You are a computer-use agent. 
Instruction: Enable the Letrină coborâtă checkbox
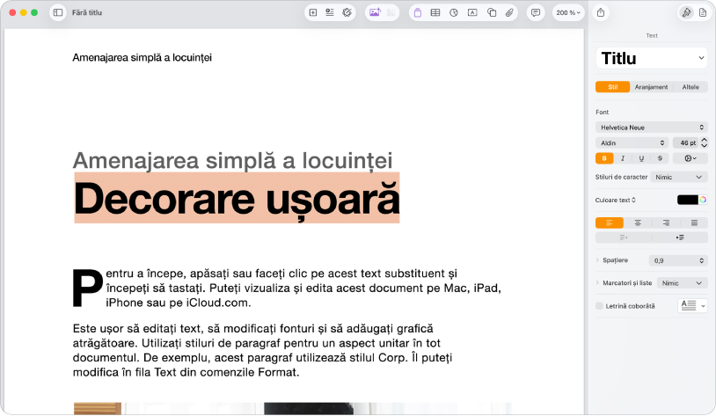point(600,306)
